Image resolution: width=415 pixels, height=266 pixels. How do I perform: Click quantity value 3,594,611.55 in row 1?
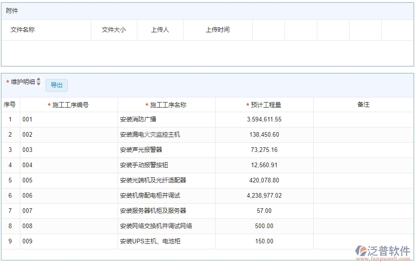264,119
